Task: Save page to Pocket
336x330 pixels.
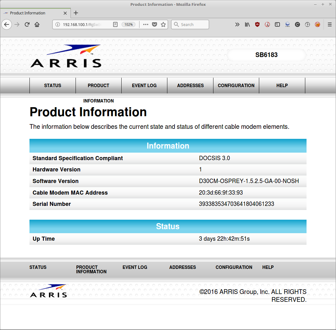Action: coord(155,24)
